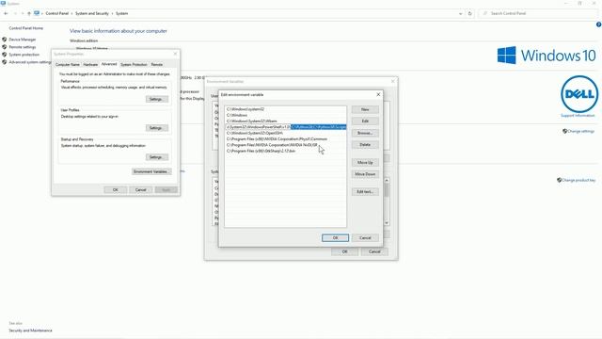Click the Browse... button
Viewport: 602px width, 339px height.
tap(365, 133)
